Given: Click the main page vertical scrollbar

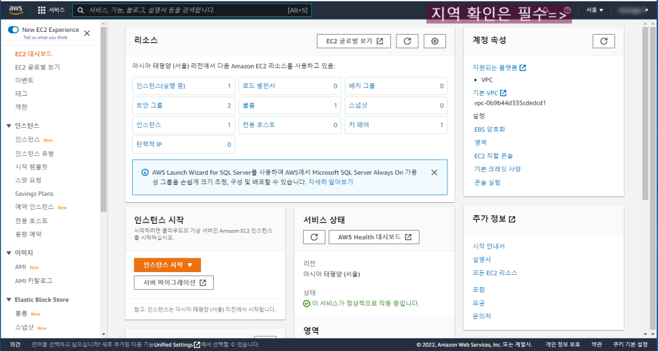Looking at the screenshot, I should click(x=646, y=113).
